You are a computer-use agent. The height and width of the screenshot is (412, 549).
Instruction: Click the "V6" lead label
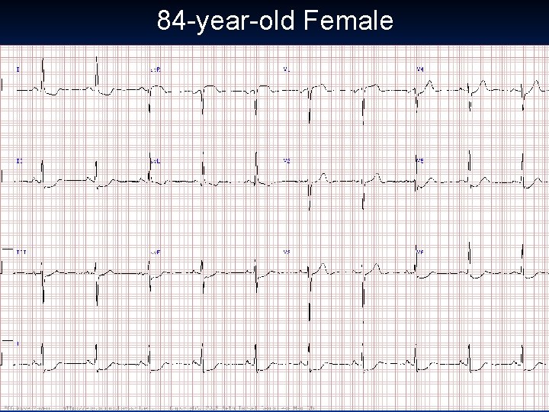420,252
